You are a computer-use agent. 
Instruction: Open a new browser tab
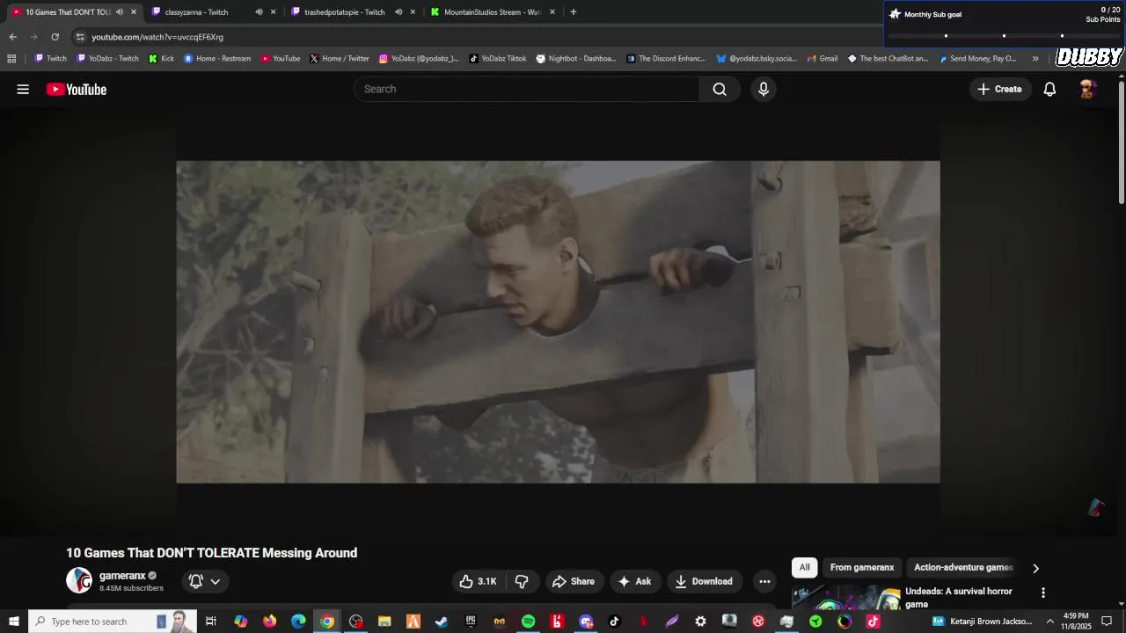click(x=574, y=12)
